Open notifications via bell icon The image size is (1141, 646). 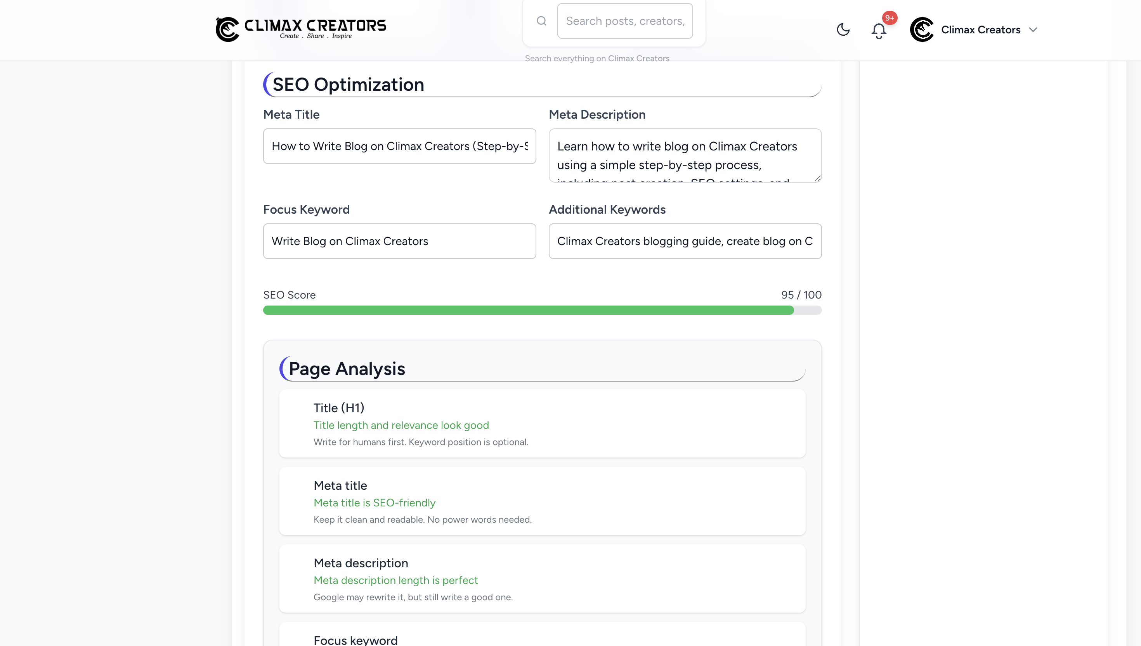click(x=878, y=31)
